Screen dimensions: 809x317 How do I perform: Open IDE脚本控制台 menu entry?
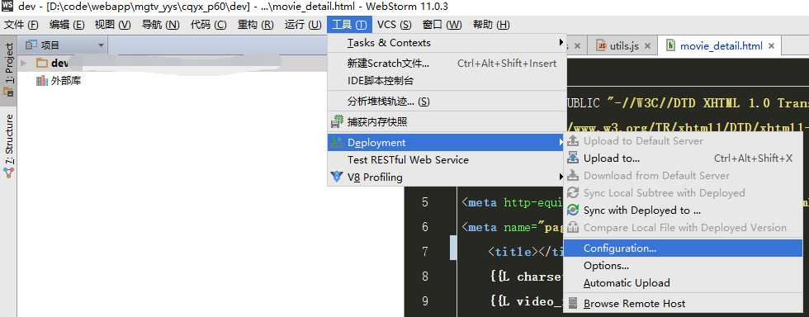(447, 81)
